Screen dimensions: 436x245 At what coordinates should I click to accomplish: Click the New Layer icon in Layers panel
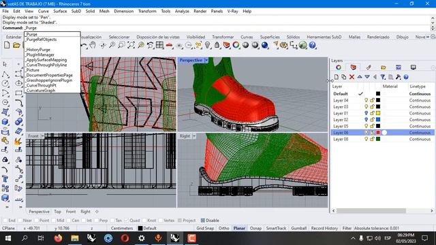pyautogui.click(x=337, y=77)
